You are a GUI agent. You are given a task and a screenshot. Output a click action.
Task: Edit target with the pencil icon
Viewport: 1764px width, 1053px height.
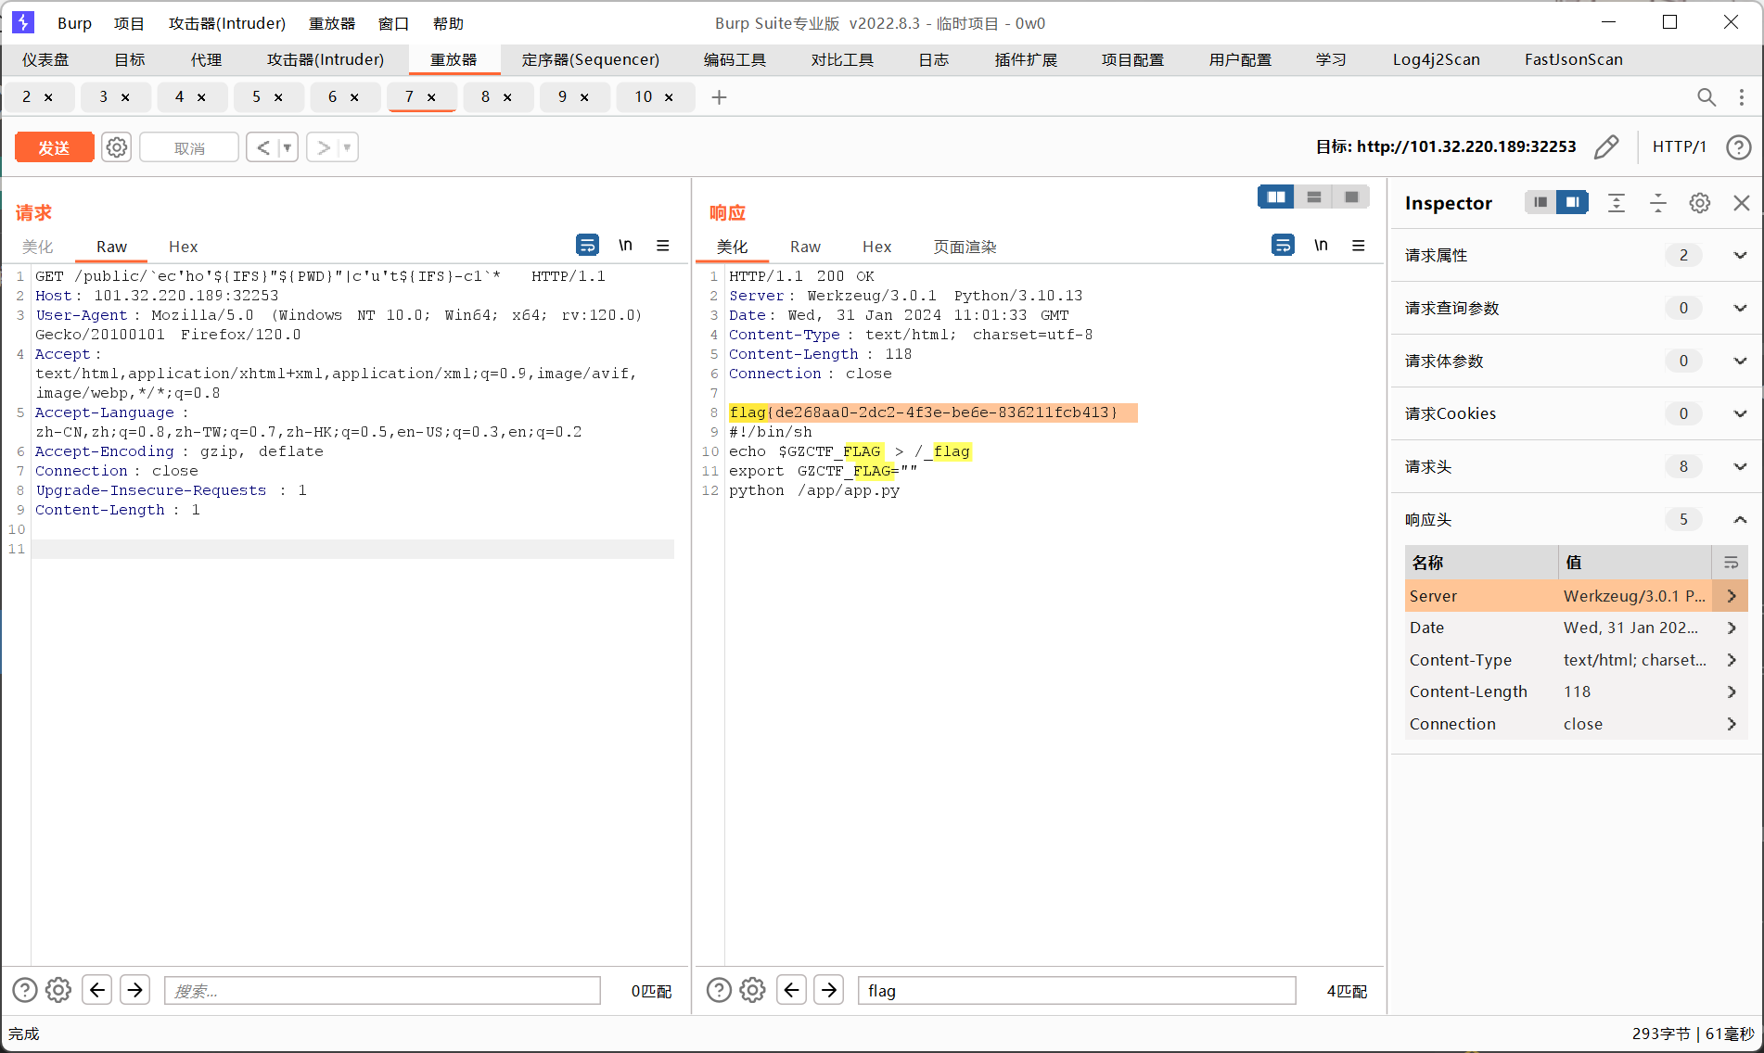point(1606,146)
